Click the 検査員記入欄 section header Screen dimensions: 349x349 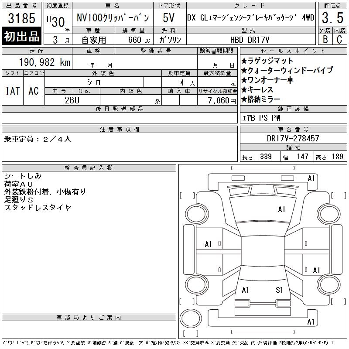pos(89,168)
